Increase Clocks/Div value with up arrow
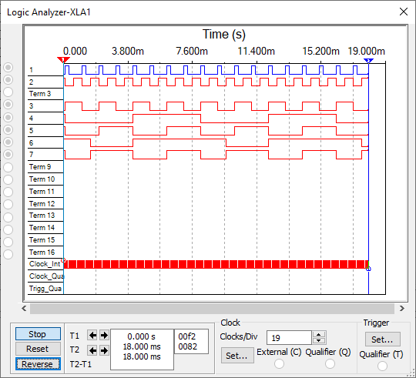This screenshot has height=378, width=416. tap(319, 335)
